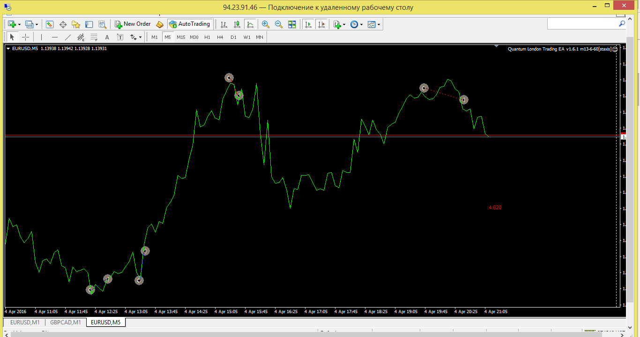Open the GBPCAD,M1 chart tab
The height and width of the screenshot is (337, 640).
point(66,322)
